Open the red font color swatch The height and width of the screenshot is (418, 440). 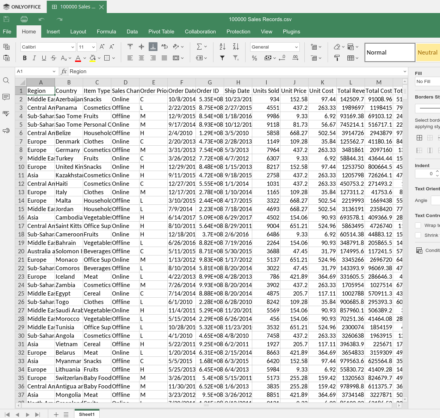[78, 58]
